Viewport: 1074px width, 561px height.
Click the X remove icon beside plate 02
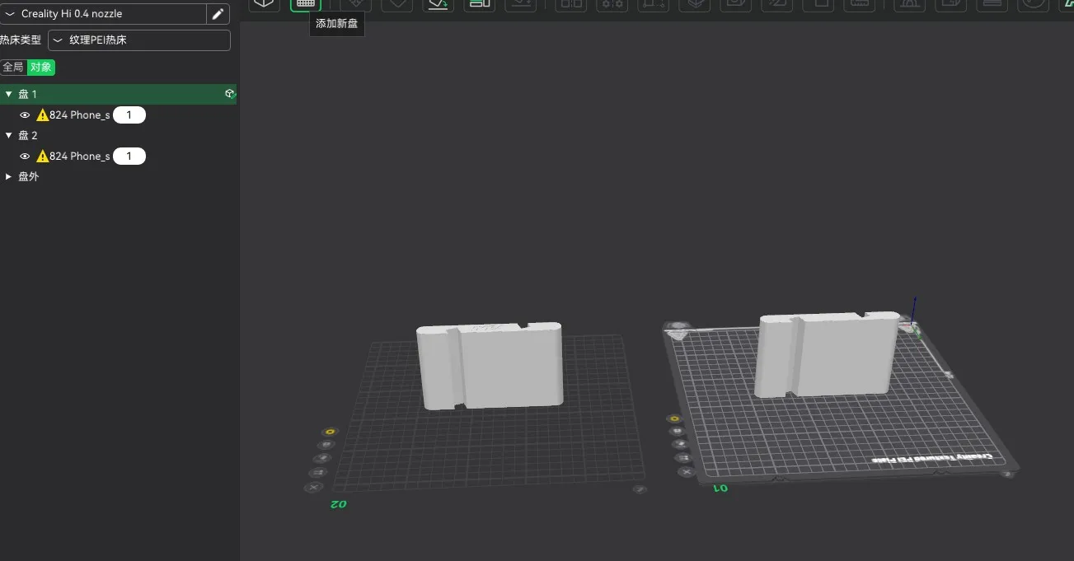pos(313,488)
